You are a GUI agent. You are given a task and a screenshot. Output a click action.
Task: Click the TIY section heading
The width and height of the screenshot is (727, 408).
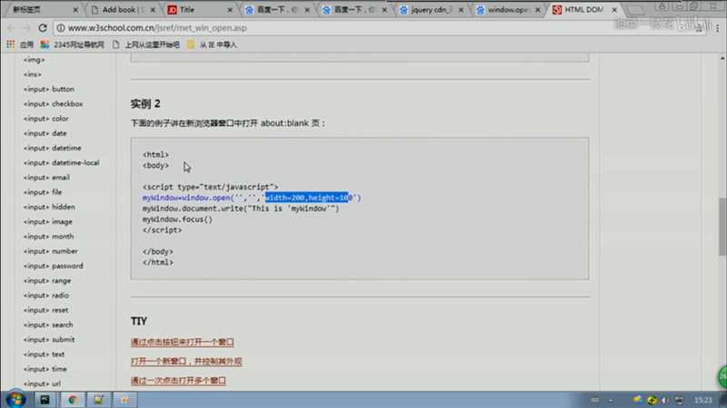click(139, 321)
